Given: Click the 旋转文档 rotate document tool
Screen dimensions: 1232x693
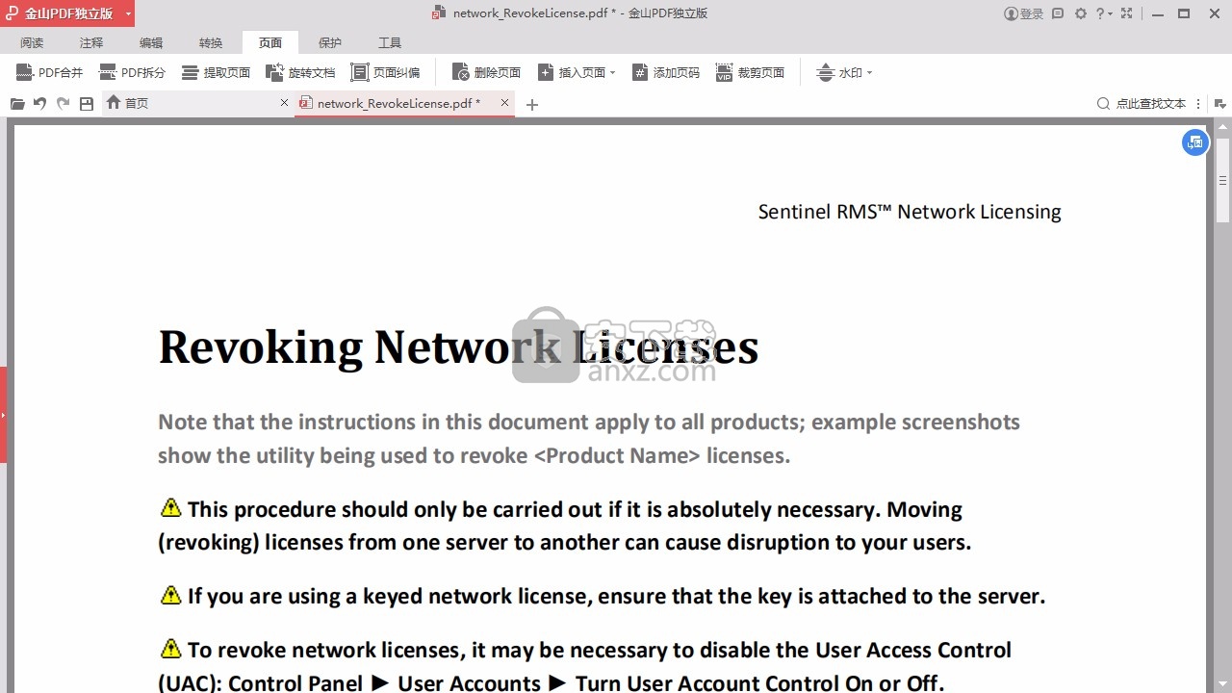Looking at the screenshot, I should click(x=300, y=73).
